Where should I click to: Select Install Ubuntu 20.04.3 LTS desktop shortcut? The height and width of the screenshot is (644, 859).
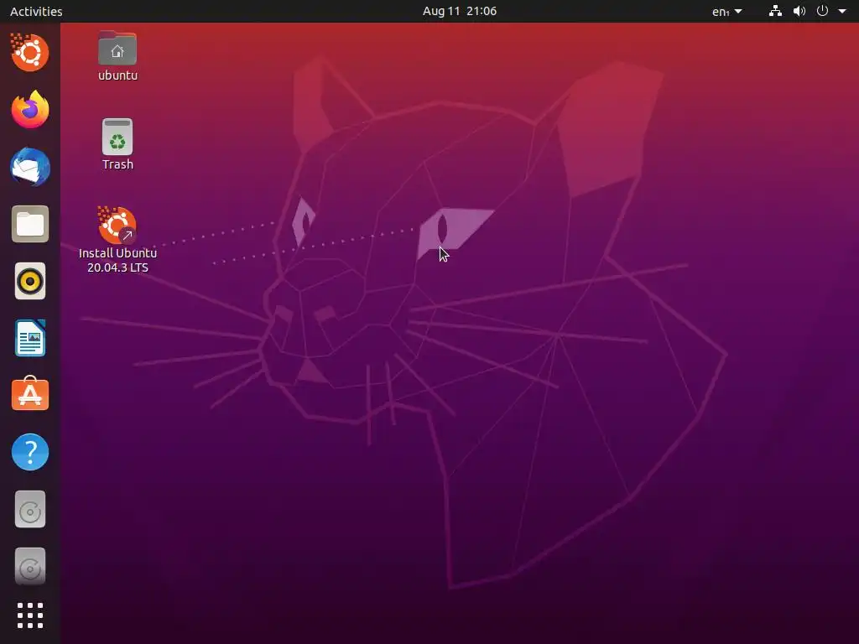click(117, 240)
